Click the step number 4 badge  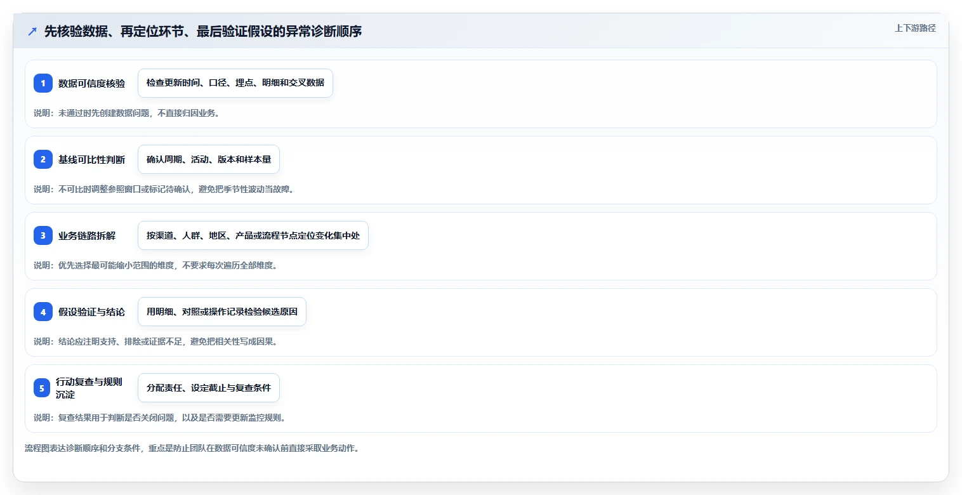click(43, 312)
